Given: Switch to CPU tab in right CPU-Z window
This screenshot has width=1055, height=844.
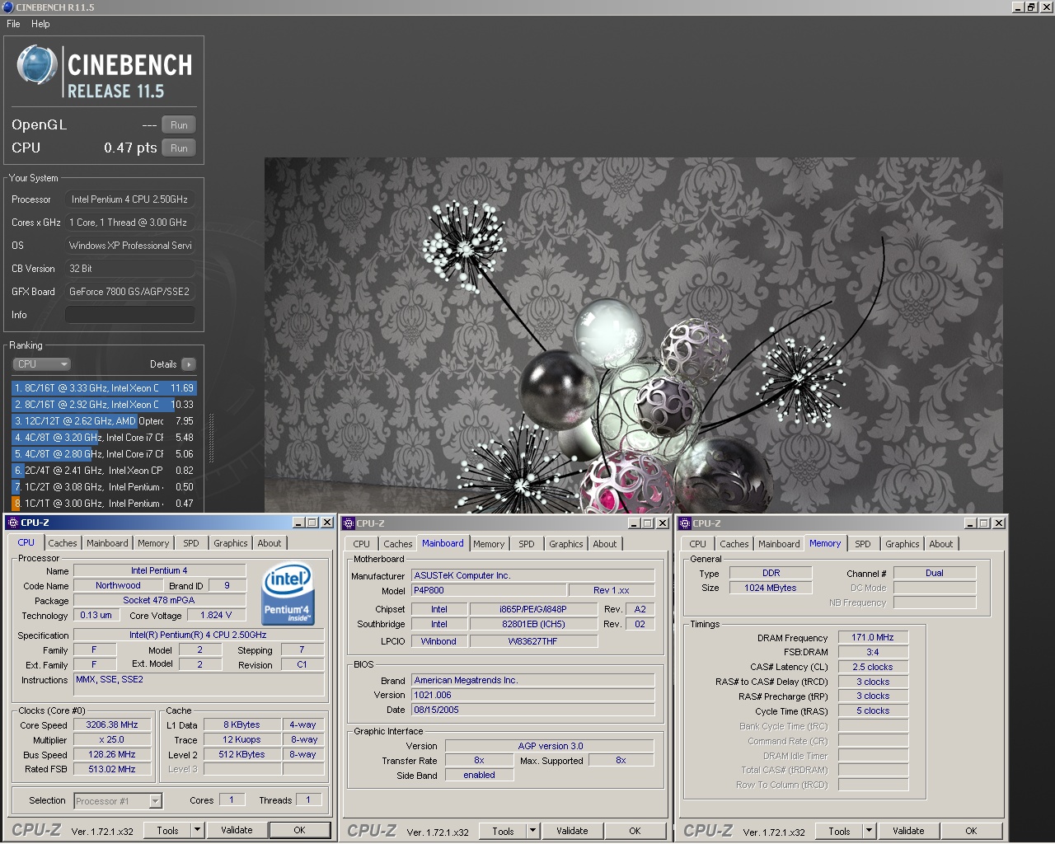Looking at the screenshot, I should [x=697, y=544].
